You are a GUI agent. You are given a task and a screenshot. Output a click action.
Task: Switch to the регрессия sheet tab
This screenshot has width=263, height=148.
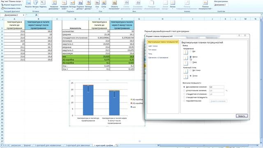click(x=16, y=145)
